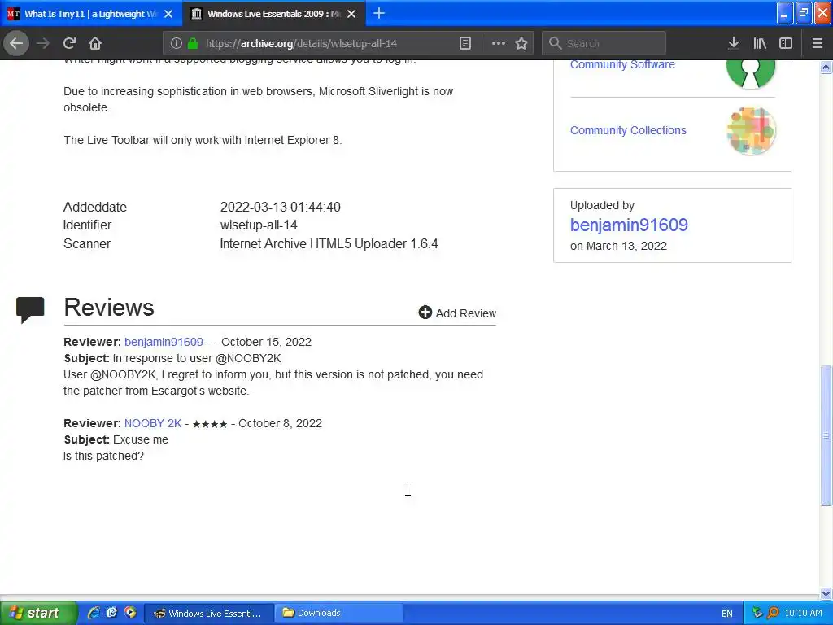Click the Community Collections colorful thumbnail
833x625 pixels.
point(751,131)
